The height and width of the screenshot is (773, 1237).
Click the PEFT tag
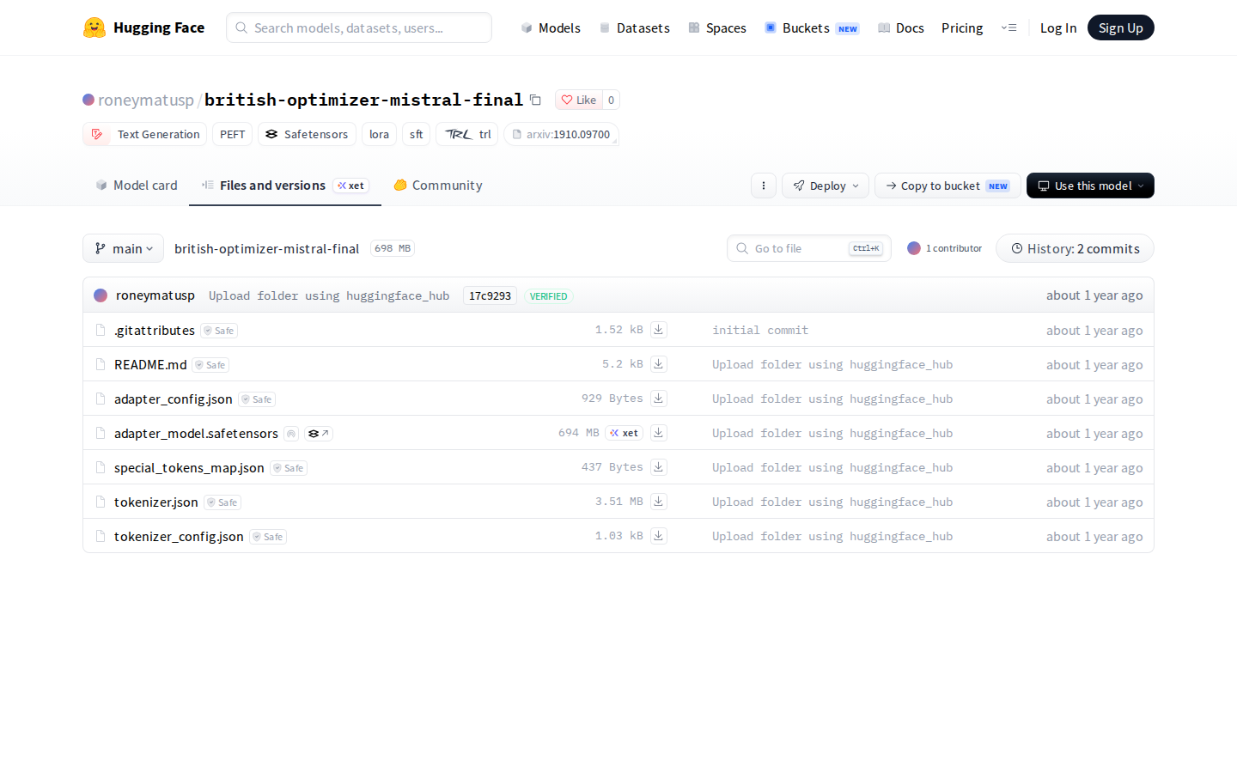(x=232, y=134)
